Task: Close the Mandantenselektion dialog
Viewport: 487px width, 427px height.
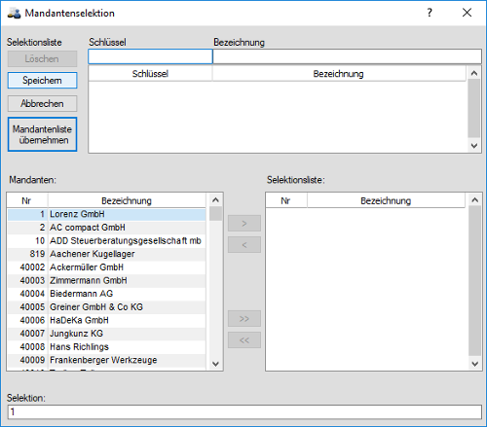Action: [x=467, y=13]
